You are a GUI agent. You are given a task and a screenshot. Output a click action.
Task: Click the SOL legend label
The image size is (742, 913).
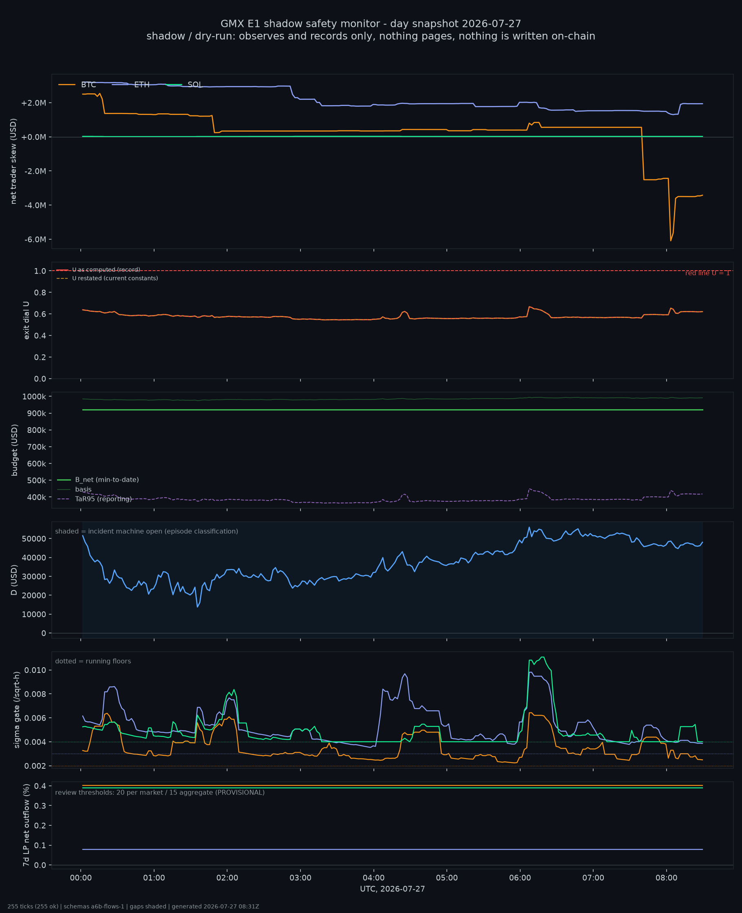pos(194,85)
